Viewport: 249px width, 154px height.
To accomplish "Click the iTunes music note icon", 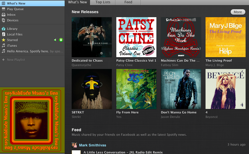I will click(x=3, y=46).
